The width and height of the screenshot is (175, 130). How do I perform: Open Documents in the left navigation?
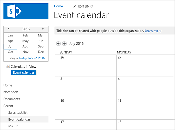[x=12, y=99]
